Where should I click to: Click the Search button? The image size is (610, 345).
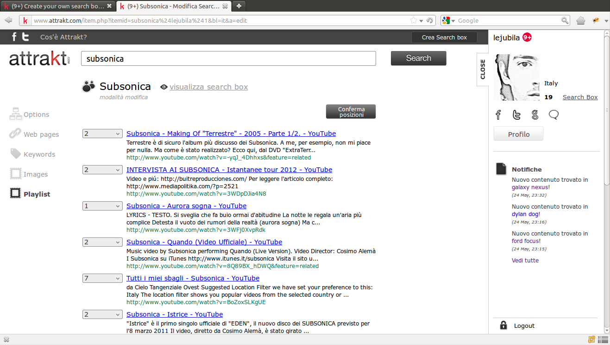coord(418,58)
